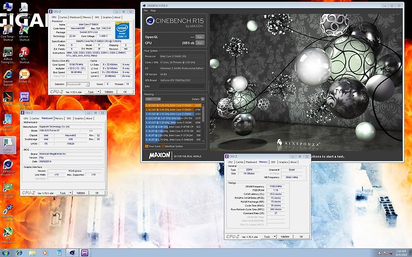
Task: Open About tab in CPU-Z Mainboard window
Action: 90,119
